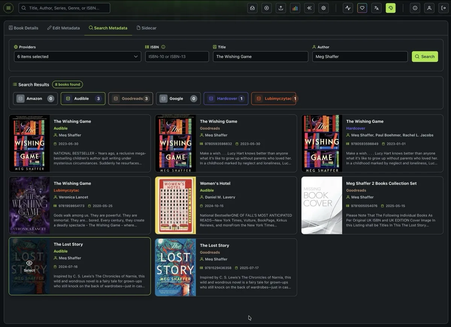Click the upload icon in the top bar

click(281, 8)
